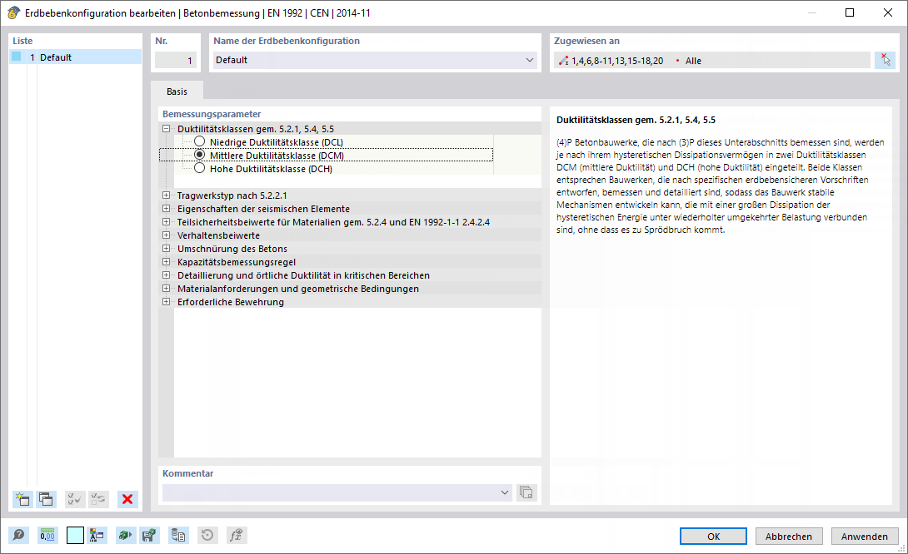908x554 pixels.
Task: Select radio button Mittlere Duktilitätsklasse (DCM)
Action: point(199,155)
